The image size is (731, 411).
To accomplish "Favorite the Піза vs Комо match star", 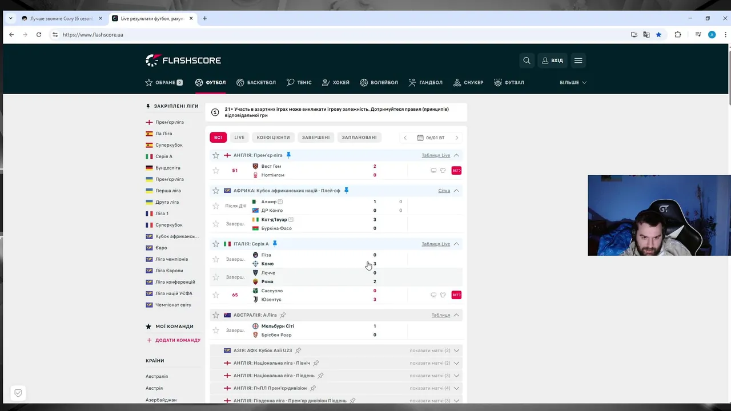I will [216, 259].
